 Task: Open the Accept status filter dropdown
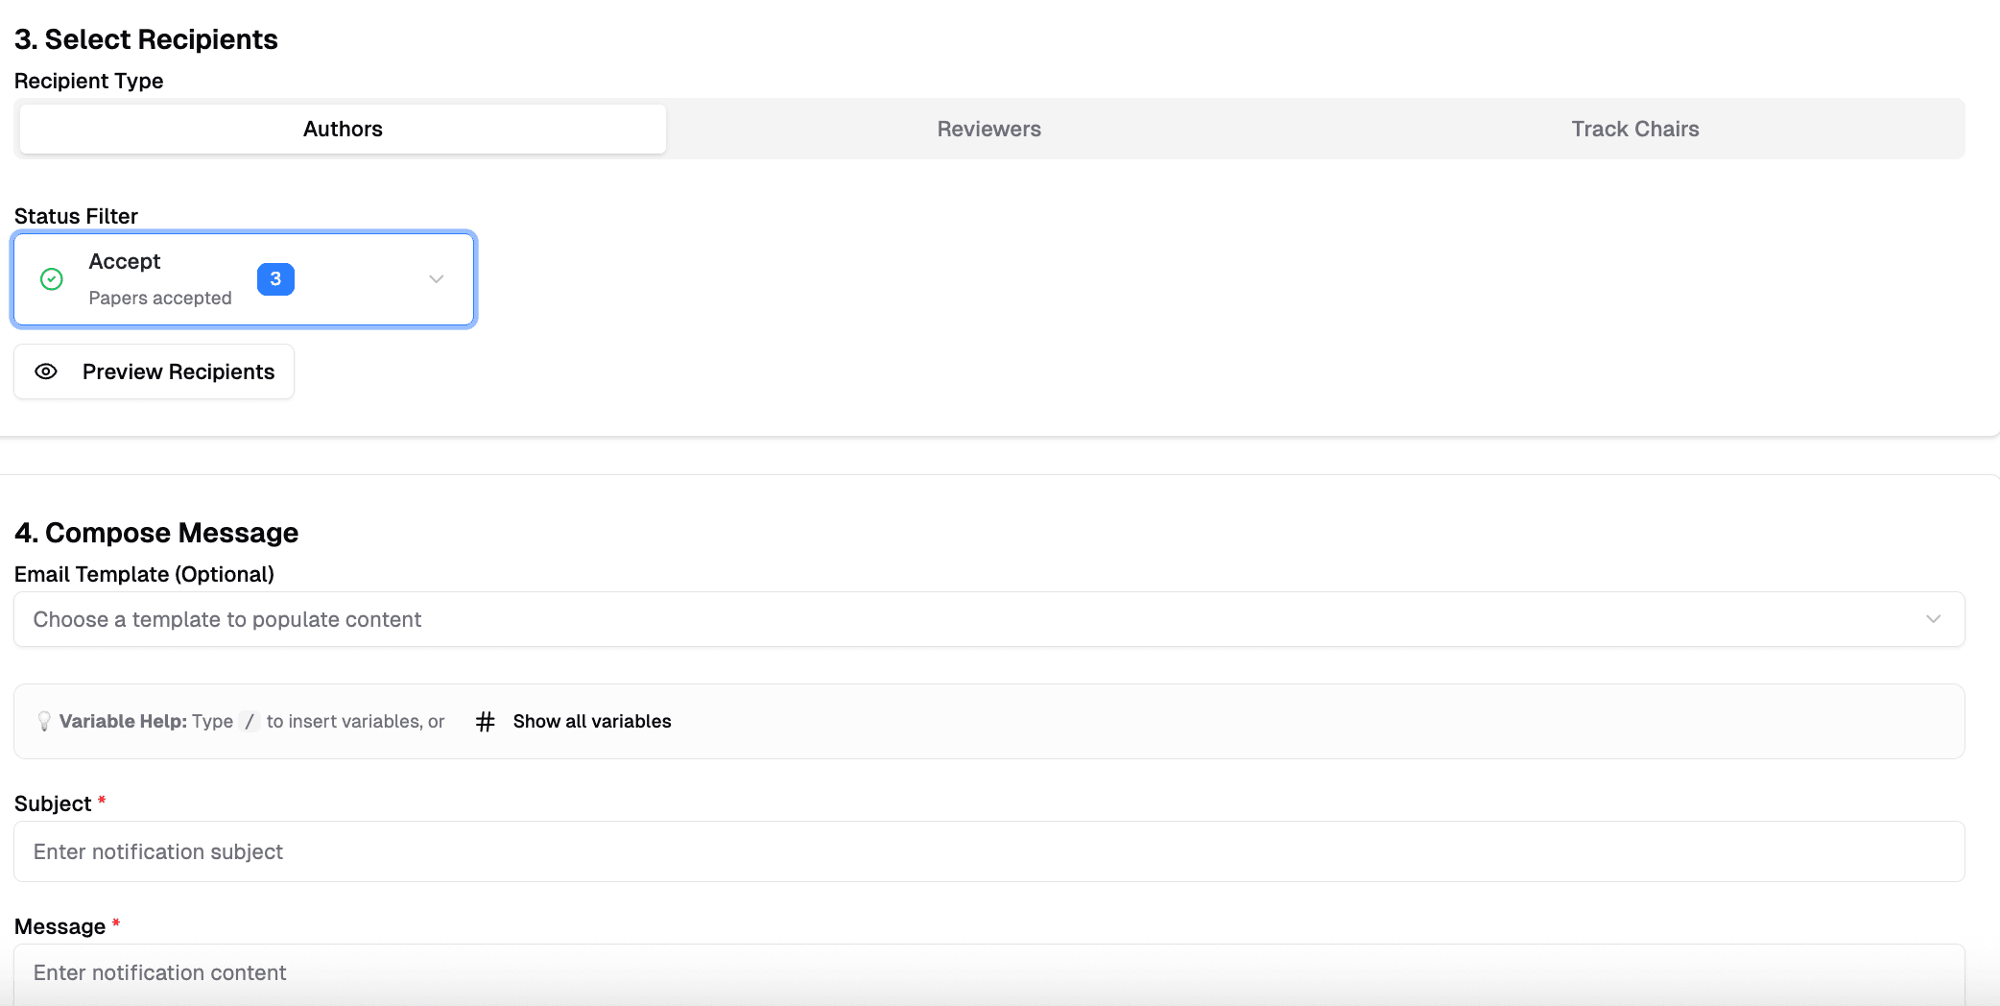point(192,279)
